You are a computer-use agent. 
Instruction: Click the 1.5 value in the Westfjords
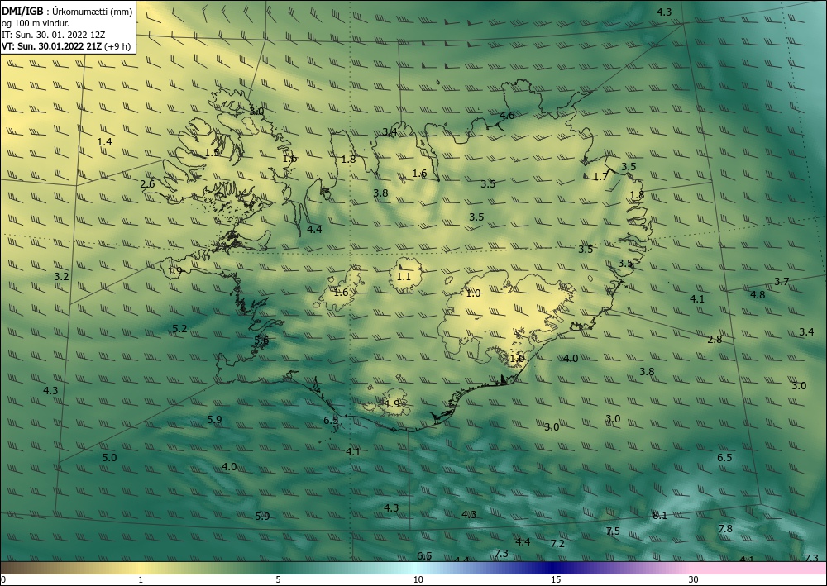click(x=212, y=153)
